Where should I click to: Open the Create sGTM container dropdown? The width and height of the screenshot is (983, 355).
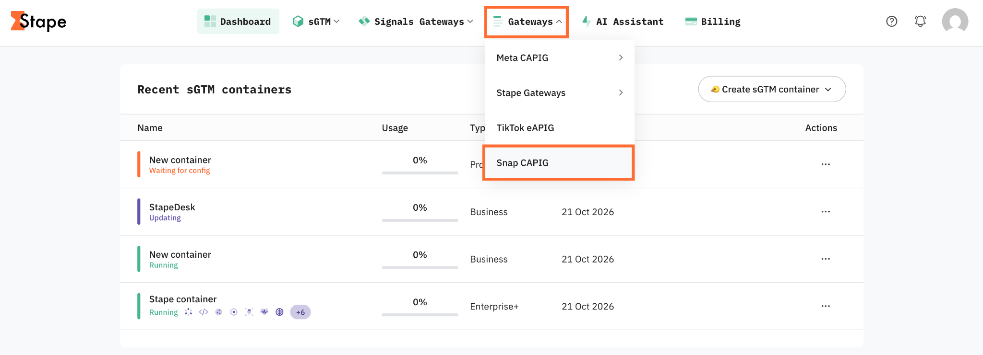point(772,89)
